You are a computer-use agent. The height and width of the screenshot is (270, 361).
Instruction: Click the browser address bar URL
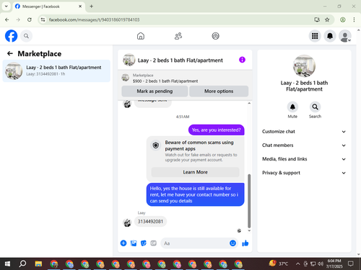[94, 19]
